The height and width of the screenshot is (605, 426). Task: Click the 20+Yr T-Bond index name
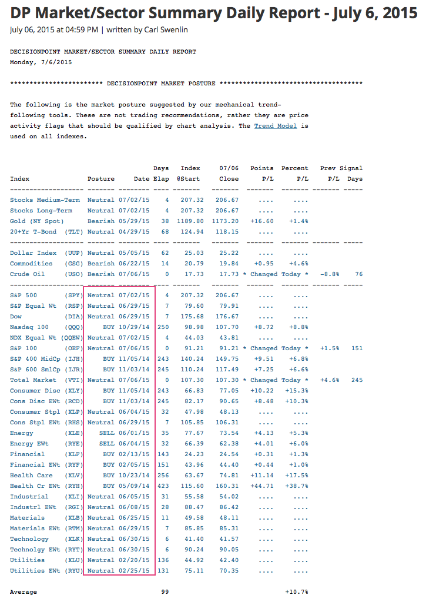coord(46,232)
